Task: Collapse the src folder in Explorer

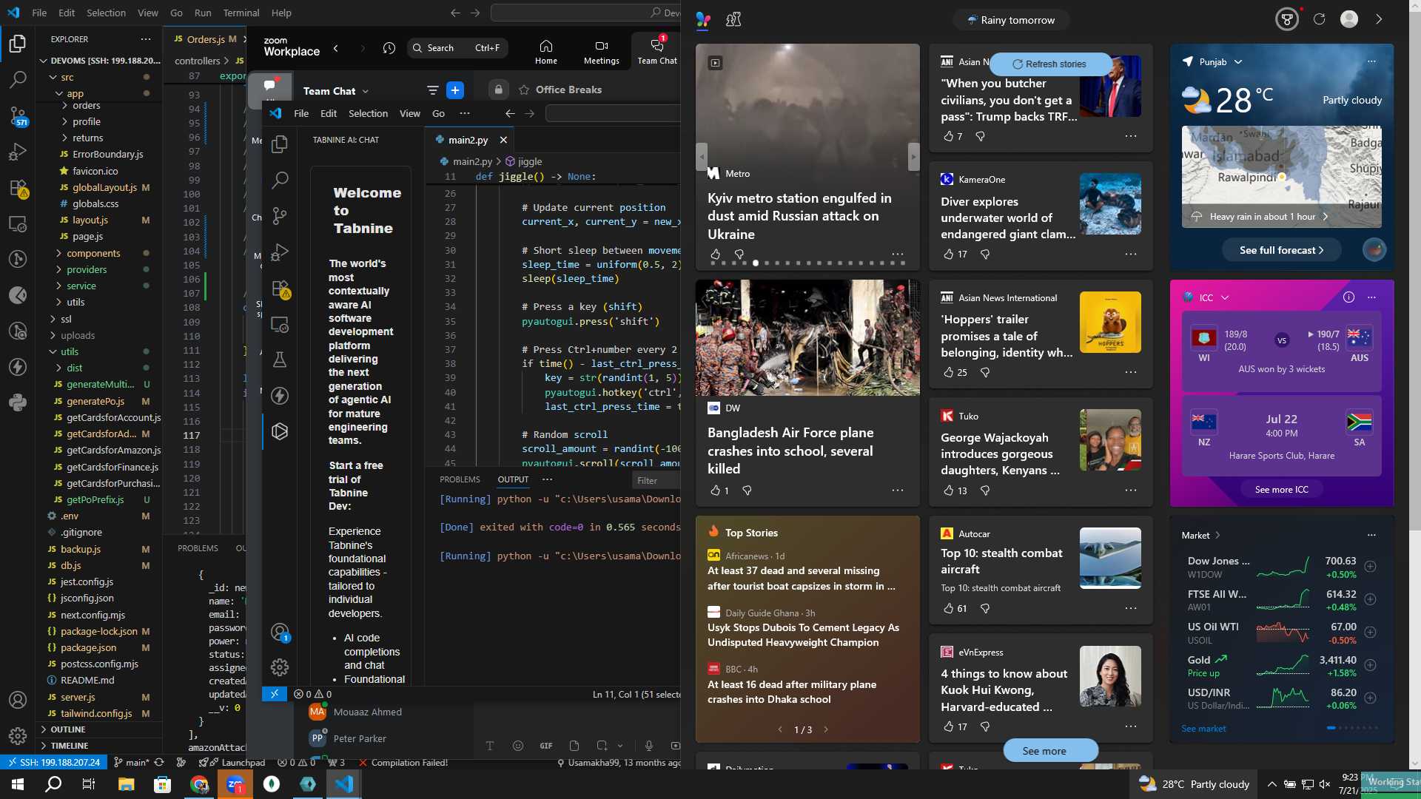Action: point(53,77)
